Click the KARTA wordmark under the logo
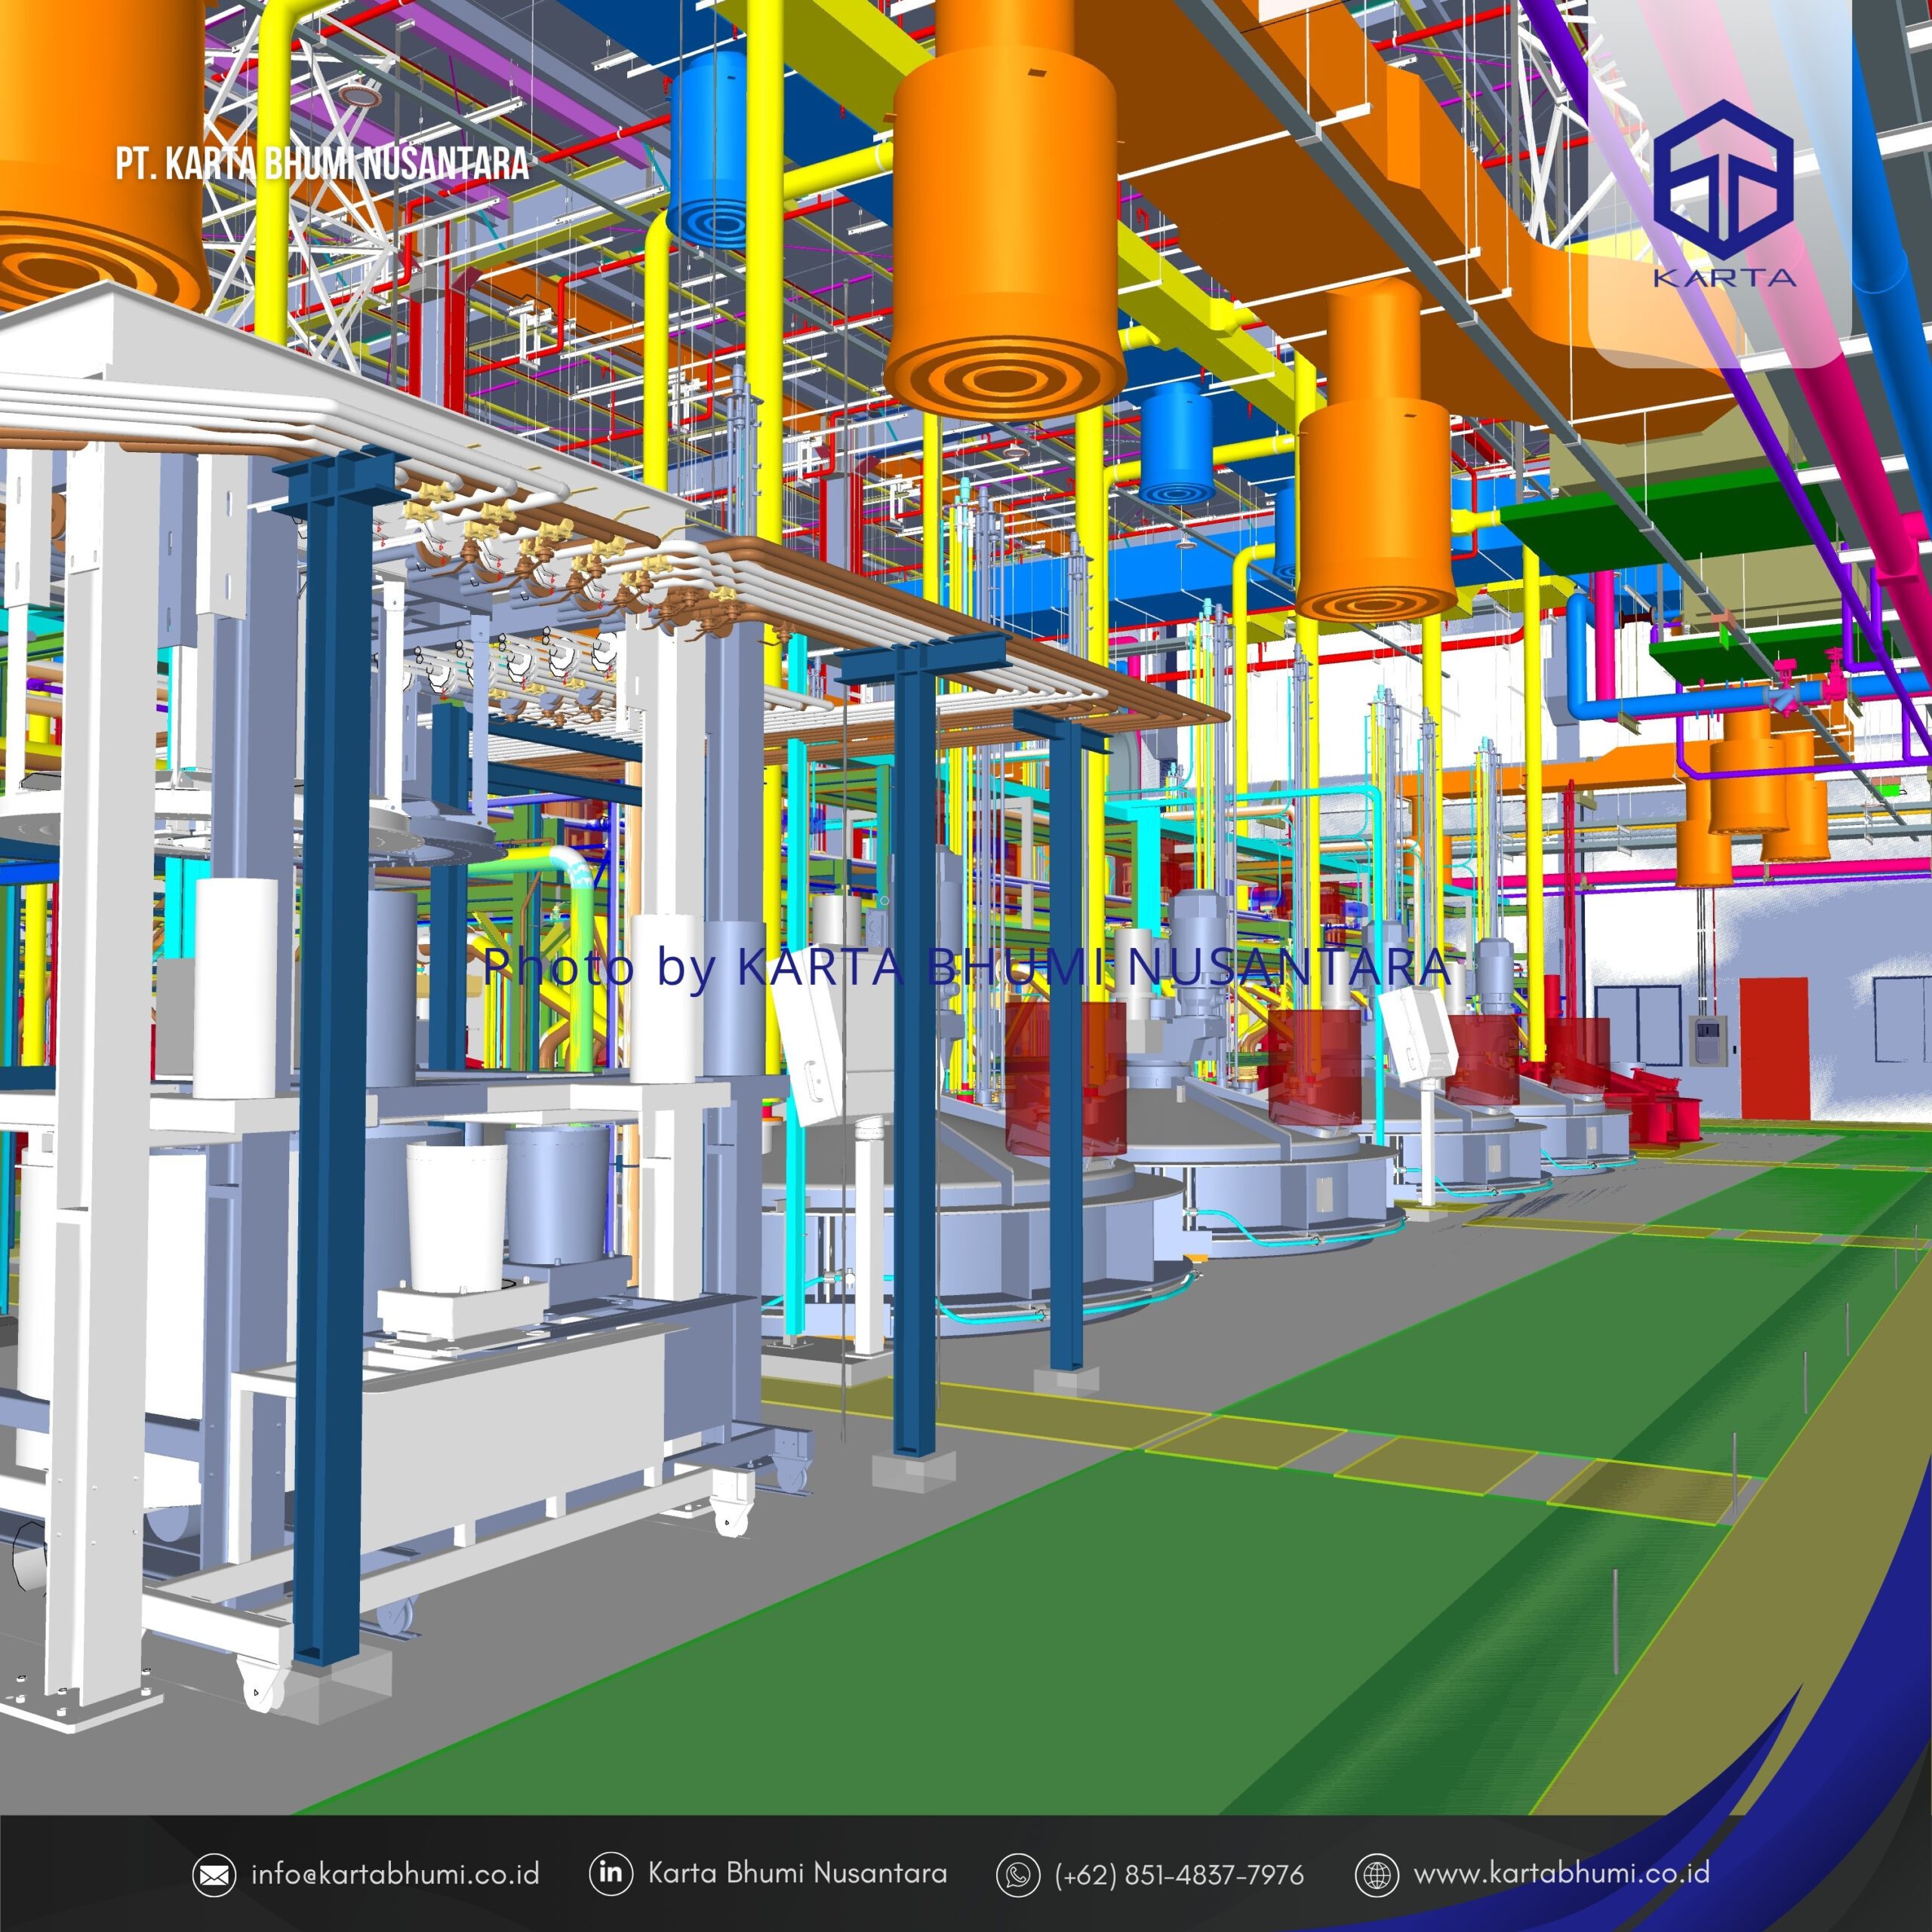1932x1932 pixels. (x=1724, y=277)
